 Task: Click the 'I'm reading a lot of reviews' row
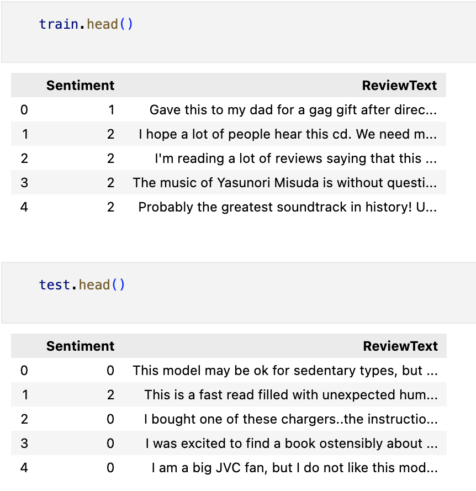tap(229, 159)
